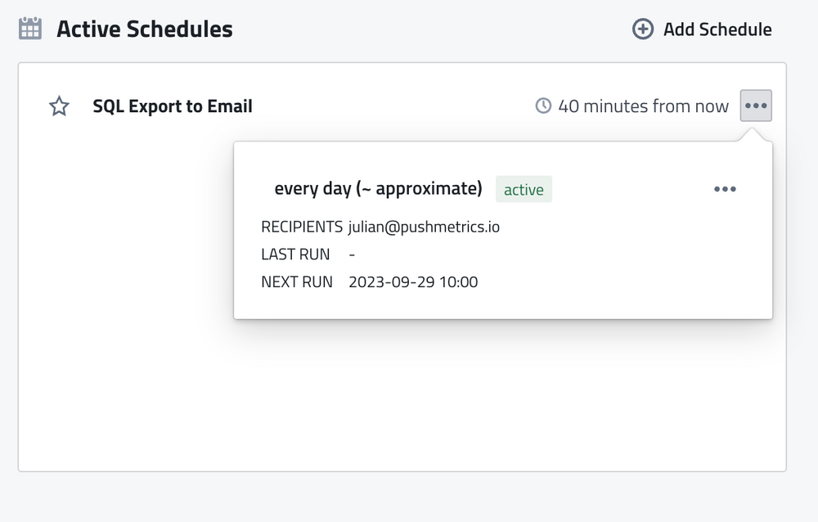The width and height of the screenshot is (818, 522).
Task: Click the calendar icon beside Active Schedules
Action: [x=30, y=28]
